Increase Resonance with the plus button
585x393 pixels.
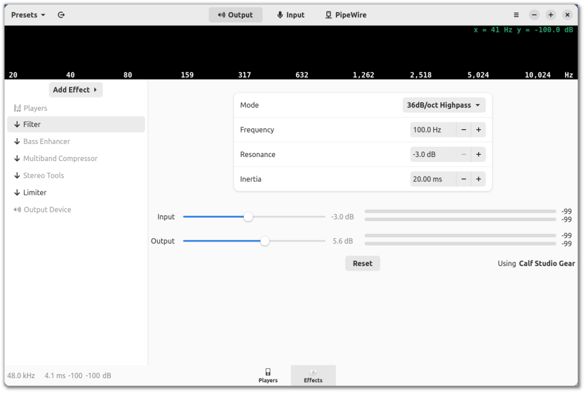coord(479,155)
